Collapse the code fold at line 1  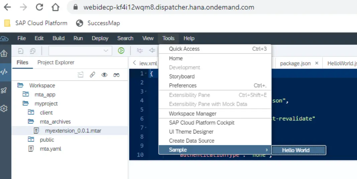click(146, 73)
